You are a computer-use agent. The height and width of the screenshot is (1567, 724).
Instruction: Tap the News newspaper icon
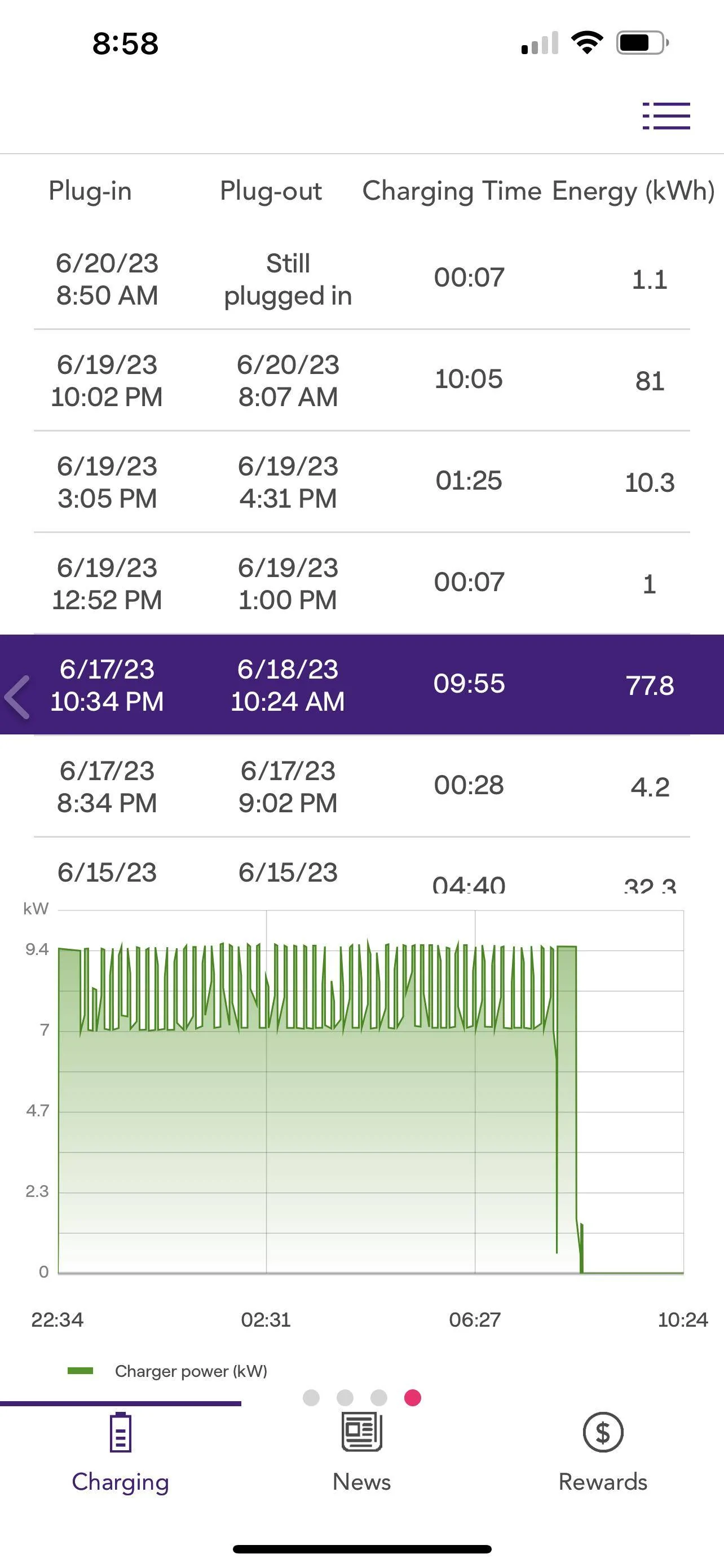click(361, 1432)
